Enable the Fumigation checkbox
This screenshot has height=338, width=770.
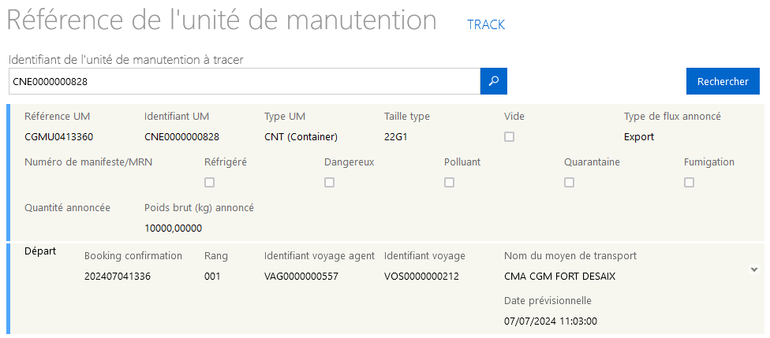tap(689, 183)
